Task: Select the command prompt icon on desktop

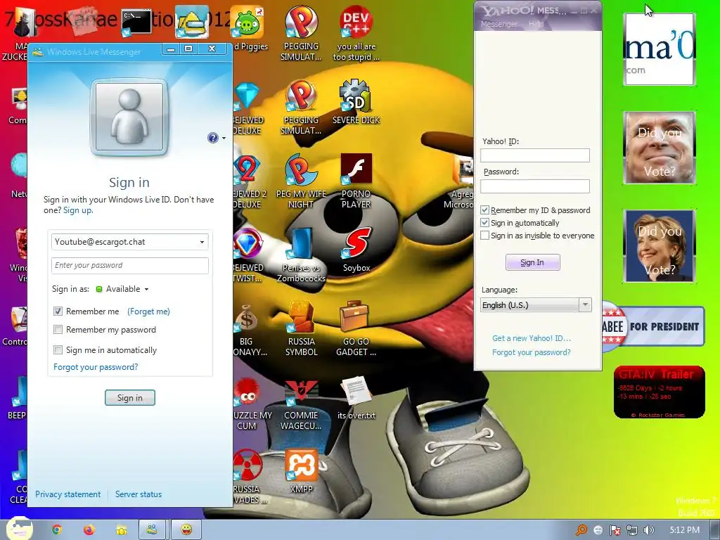Action: pyautogui.click(x=136, y=22)
